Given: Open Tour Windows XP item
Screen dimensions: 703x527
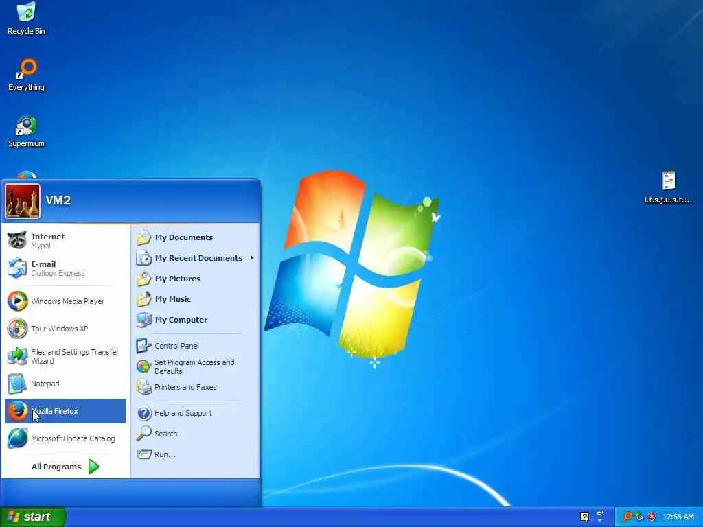Looking at the screenshot, I should coord(65,329).
